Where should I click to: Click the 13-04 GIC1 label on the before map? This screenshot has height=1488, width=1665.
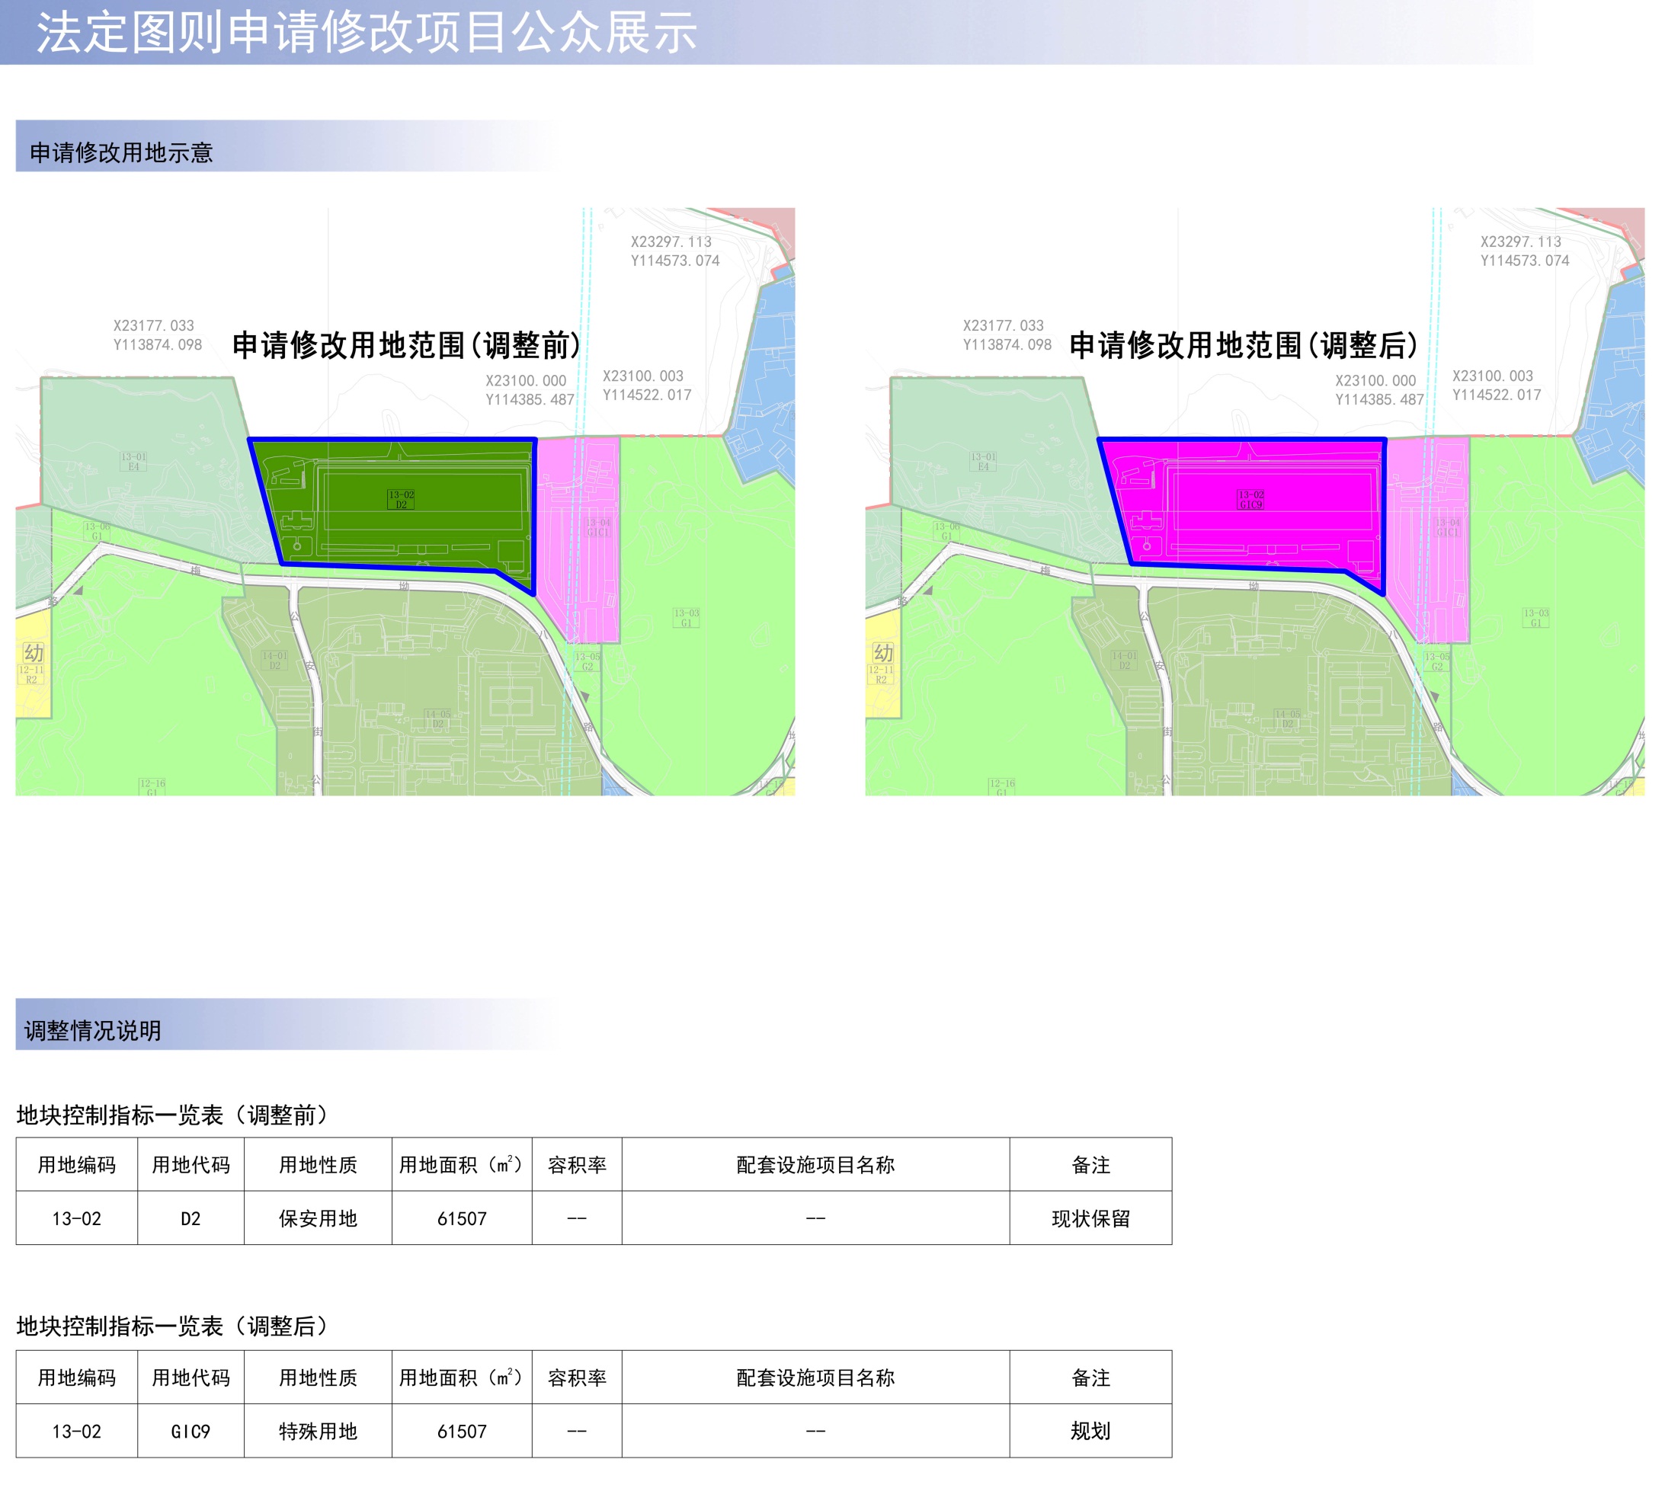point(597,527)
